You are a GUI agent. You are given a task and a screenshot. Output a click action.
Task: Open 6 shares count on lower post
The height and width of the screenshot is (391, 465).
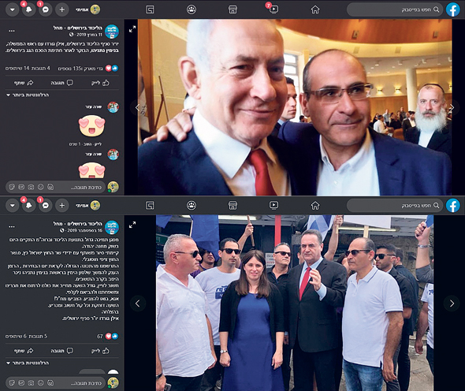[16, 336]
